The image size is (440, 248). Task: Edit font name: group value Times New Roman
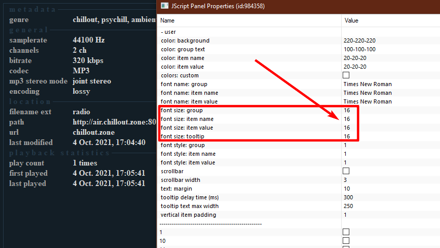[x=368, y=84]
